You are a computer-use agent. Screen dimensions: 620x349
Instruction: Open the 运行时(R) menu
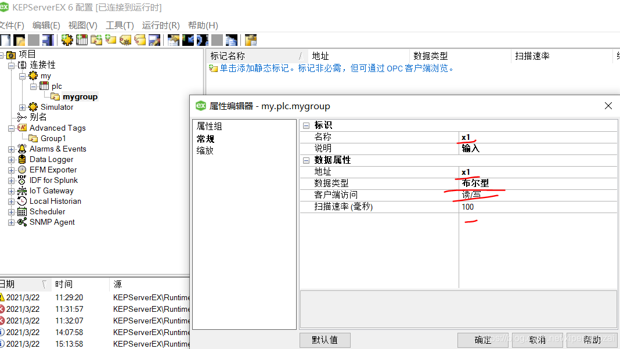[161, 26]
